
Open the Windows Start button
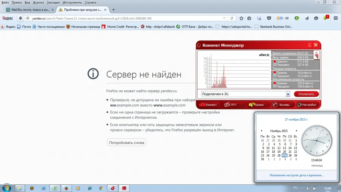click(x=6, y=188)
